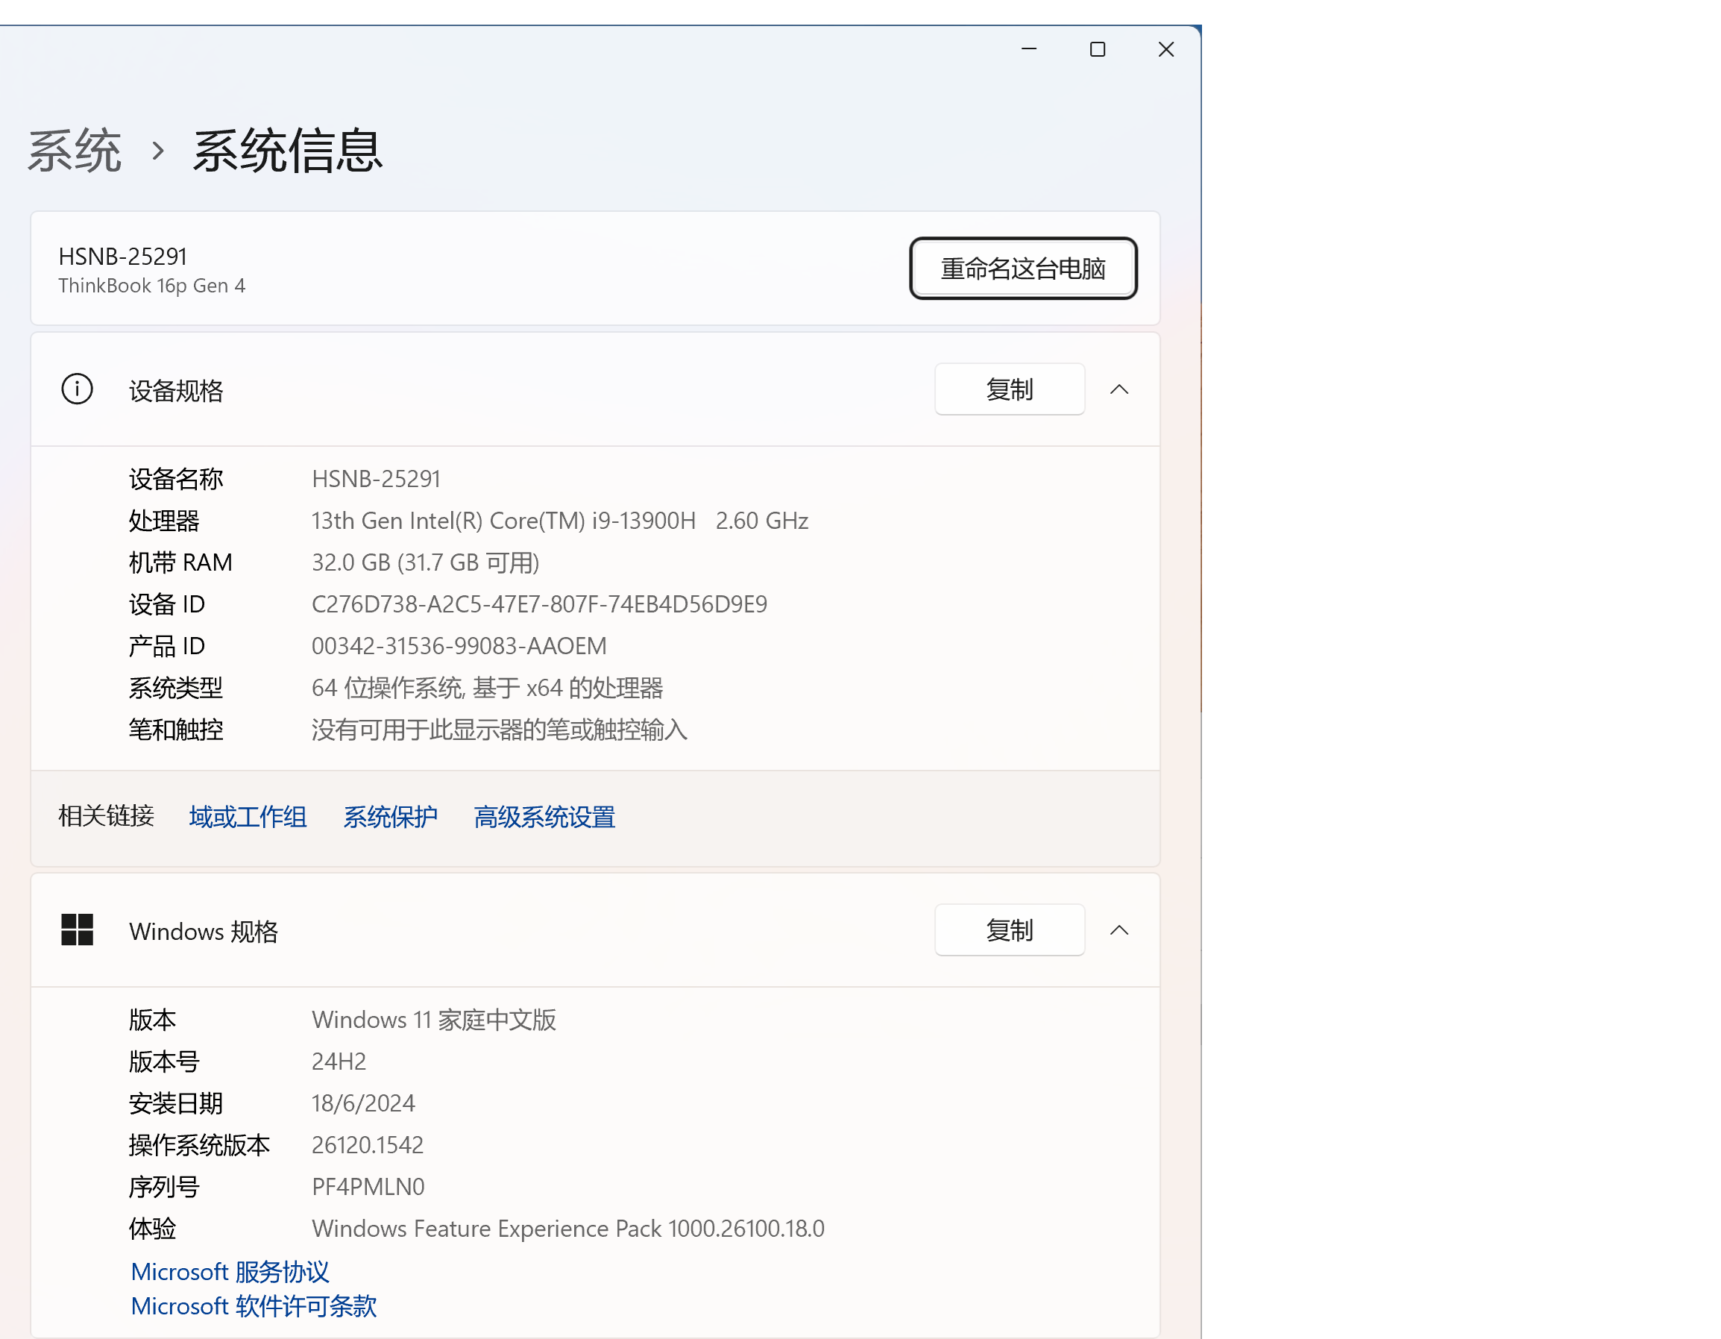
Task: Click the info icon beside 设备规格
Action: [x=78, y=389]
